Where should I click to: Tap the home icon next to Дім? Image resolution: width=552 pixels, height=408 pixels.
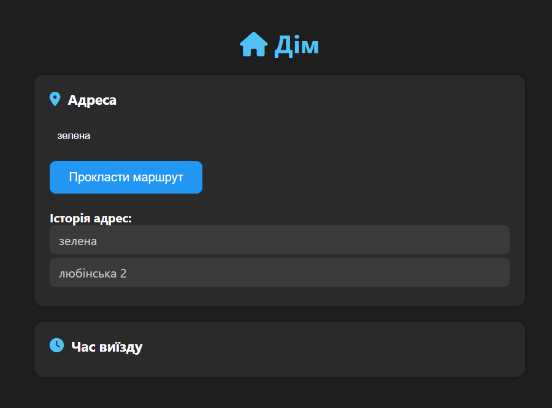tap(253, 44)
